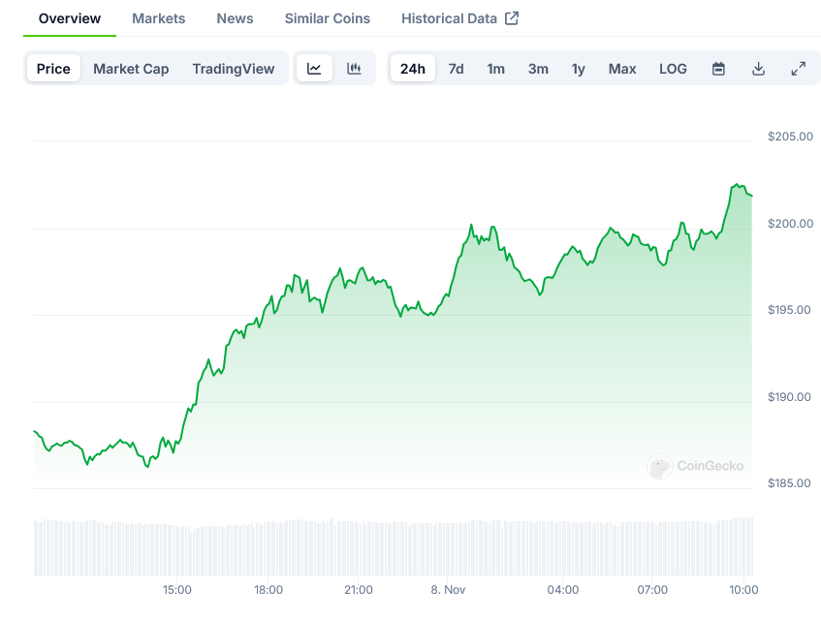Choose the 1y range button
Viewport: 821px width, 617px height.
coord(578,69)
